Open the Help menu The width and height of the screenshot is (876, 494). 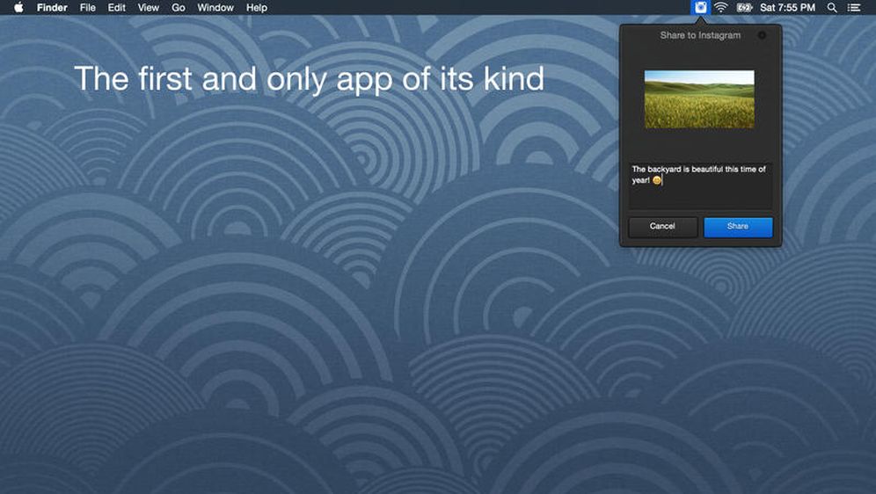[x=257, y=7]
